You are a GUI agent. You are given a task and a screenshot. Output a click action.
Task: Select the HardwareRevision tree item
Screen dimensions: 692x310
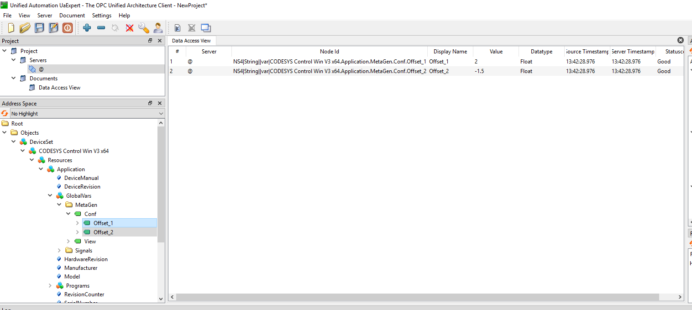point(86,259)
